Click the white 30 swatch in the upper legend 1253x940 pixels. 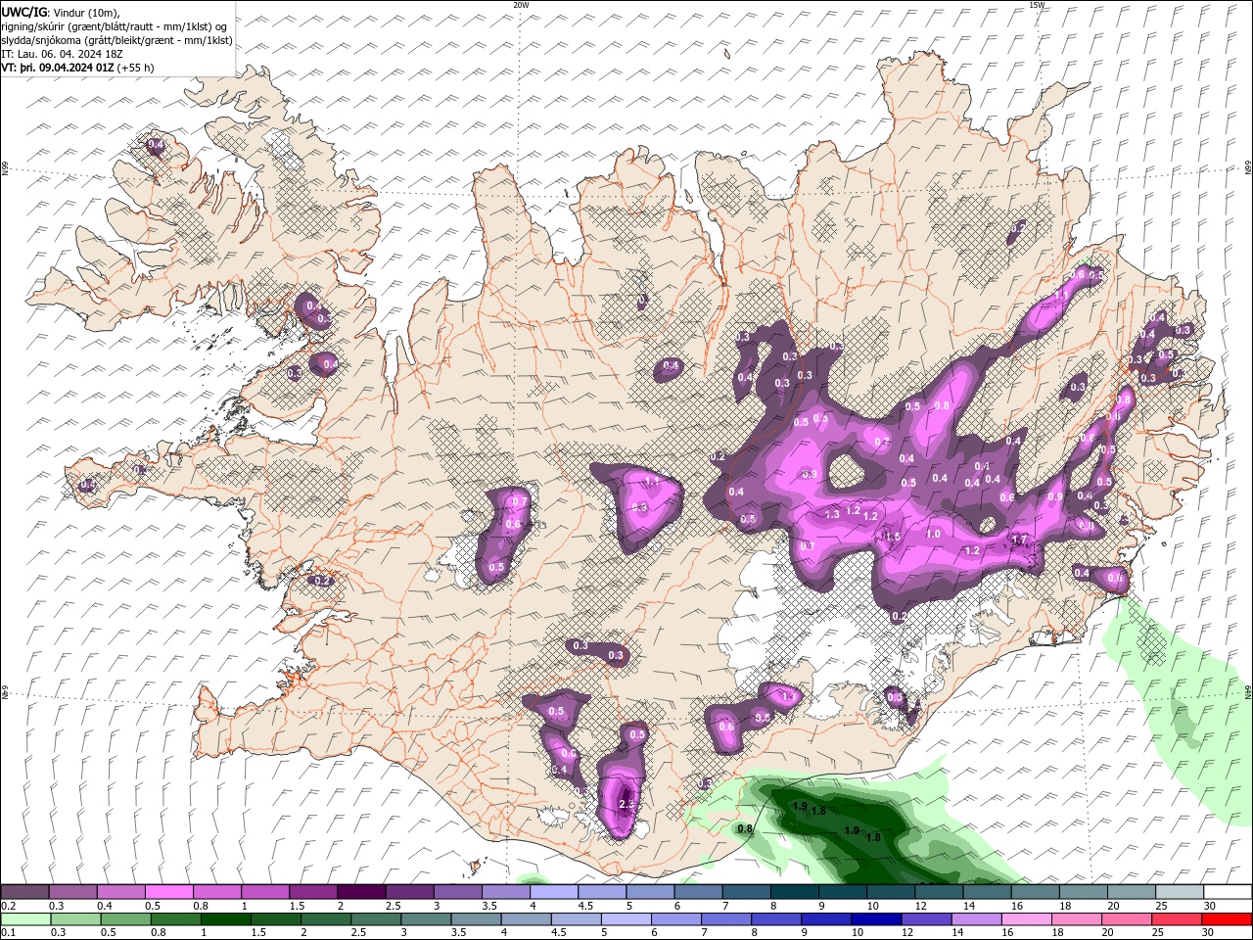pos(1228,892)
